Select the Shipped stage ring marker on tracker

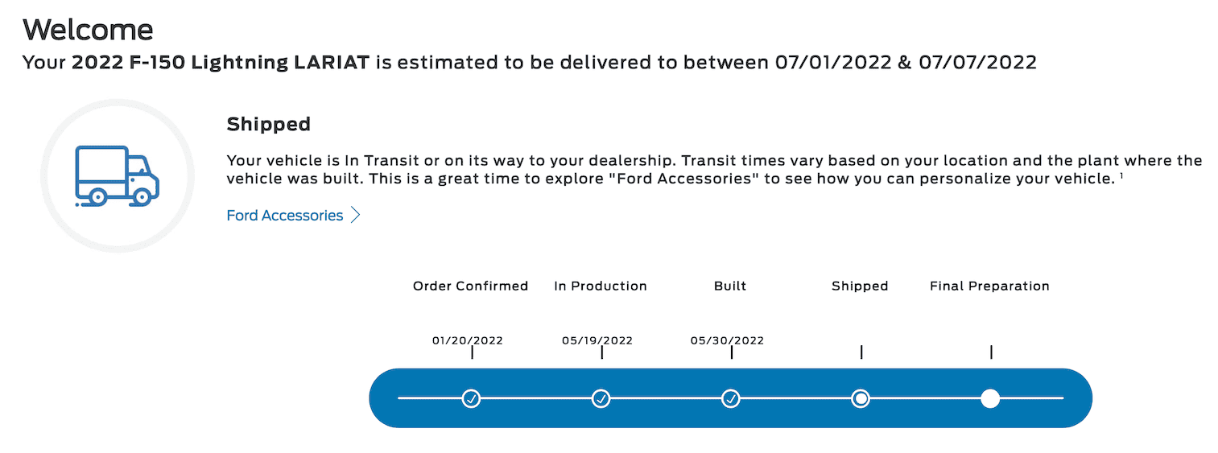click(x=861, y=398)
